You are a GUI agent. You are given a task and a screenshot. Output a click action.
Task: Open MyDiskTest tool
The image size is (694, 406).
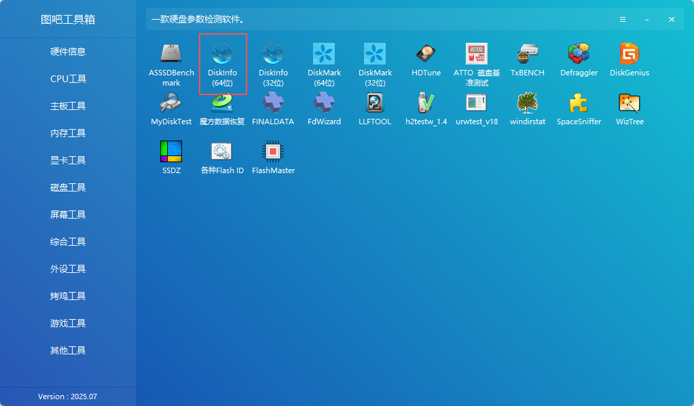click(171, 109)
